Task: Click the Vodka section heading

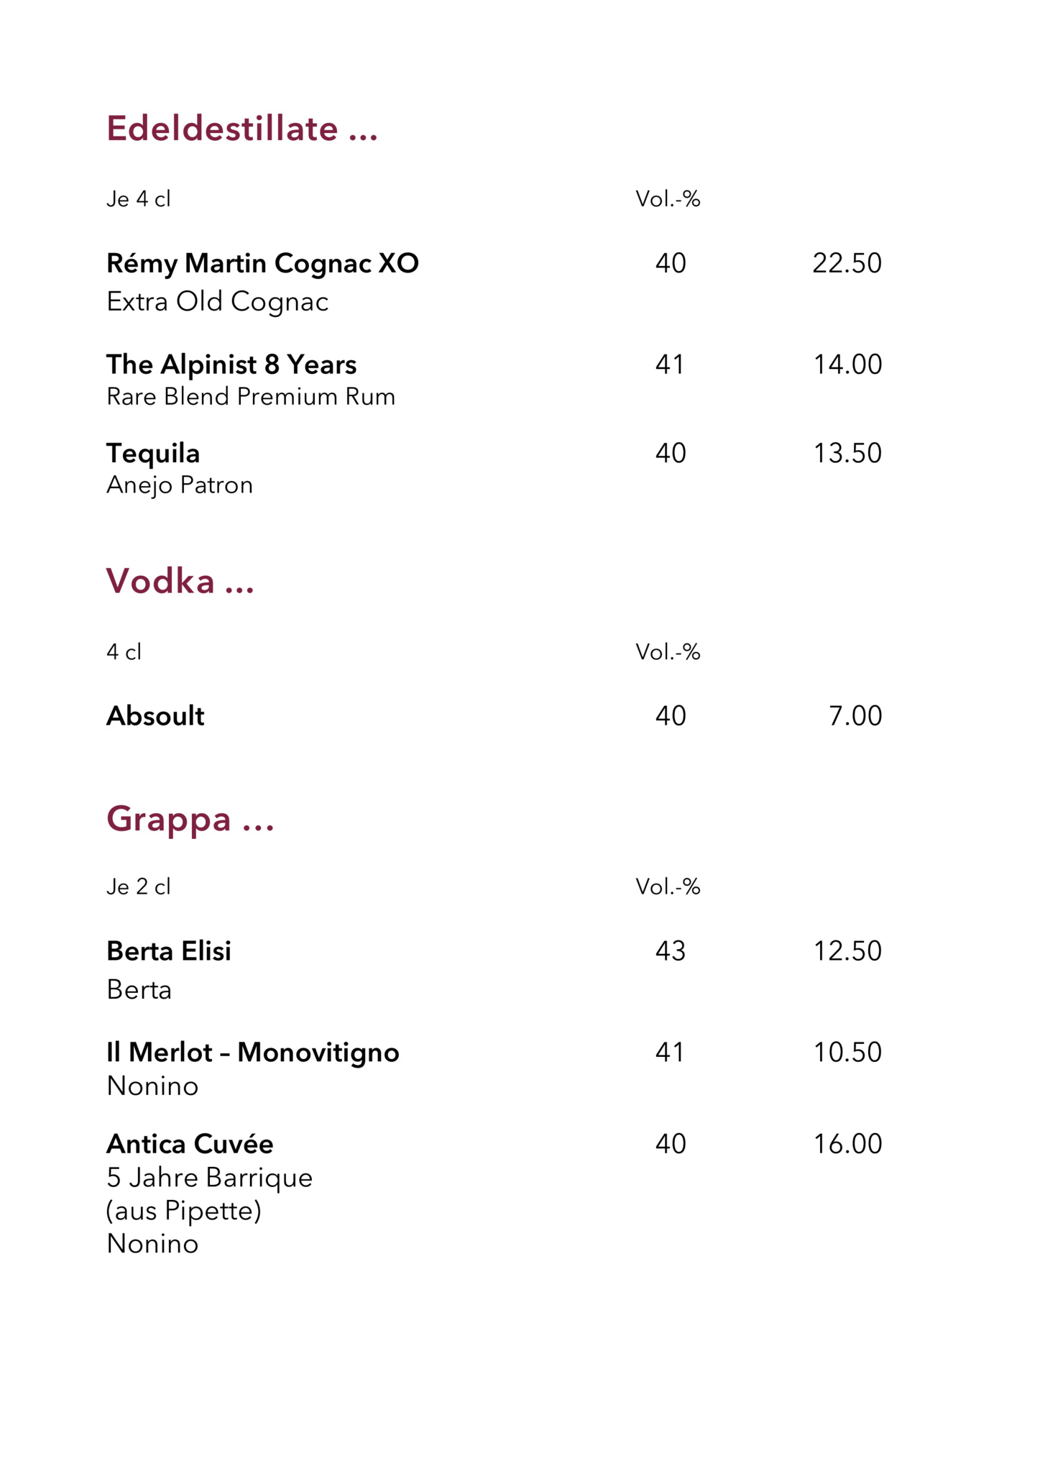Action: tap(180, 581)
